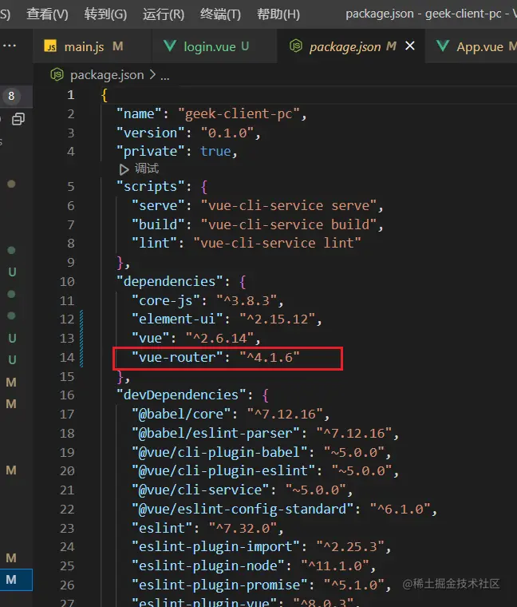The width and height of the screenshot is (517, 607).
Task: Select the highlighted M row in sidebar
Action: tap(16, 580)
